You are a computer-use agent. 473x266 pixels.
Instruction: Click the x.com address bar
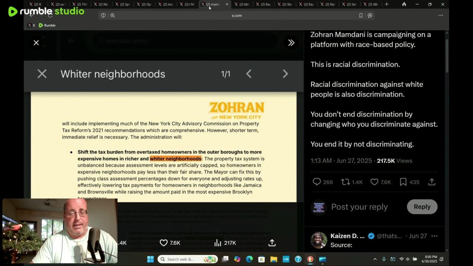(236, 16)
